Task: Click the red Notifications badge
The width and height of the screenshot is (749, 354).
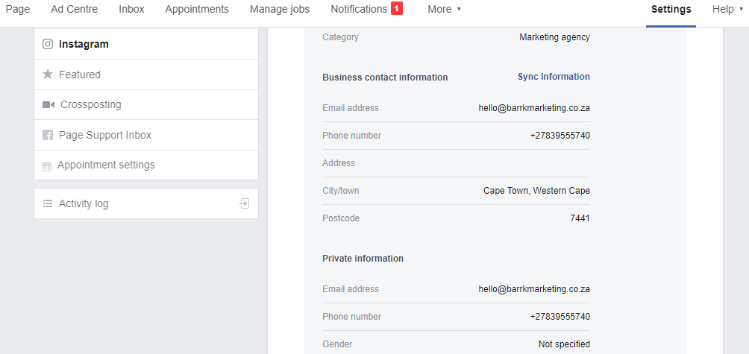Action: (397, 9)
